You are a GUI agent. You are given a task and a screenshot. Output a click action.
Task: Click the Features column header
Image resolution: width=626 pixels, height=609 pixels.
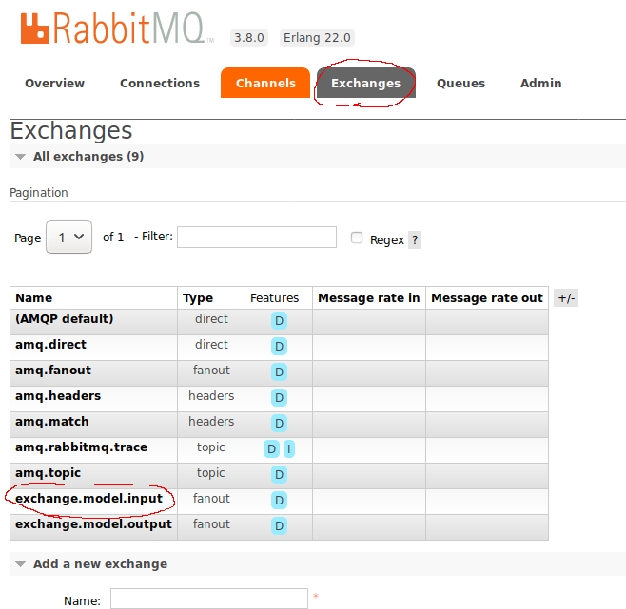pyautogui.click(x=274, y=298)
